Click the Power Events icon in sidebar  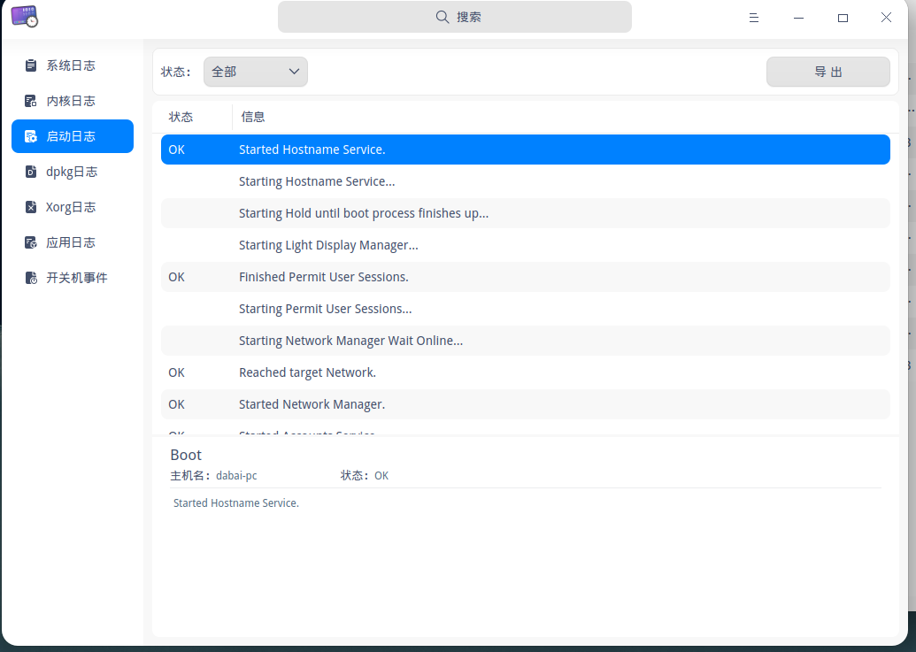(x=31, y=278)
